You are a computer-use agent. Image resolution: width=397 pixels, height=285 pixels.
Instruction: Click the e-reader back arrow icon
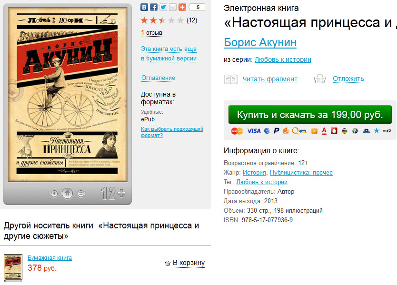[x=54, y=194]
